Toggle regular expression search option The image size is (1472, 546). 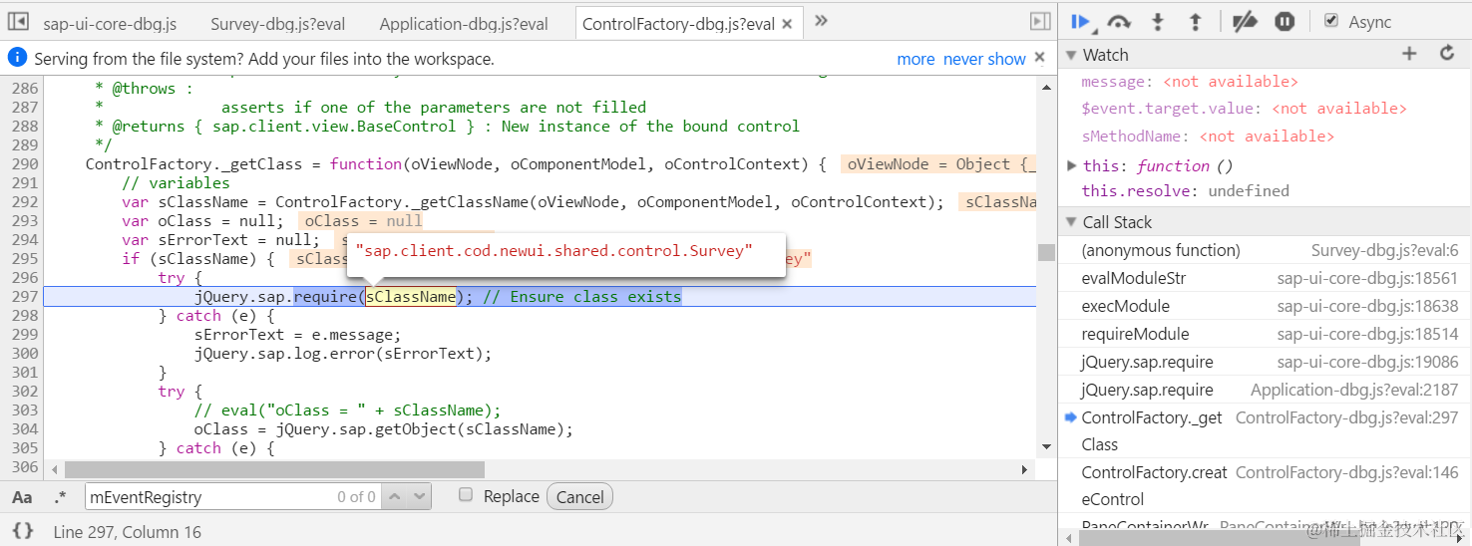[x=60, y=496]
